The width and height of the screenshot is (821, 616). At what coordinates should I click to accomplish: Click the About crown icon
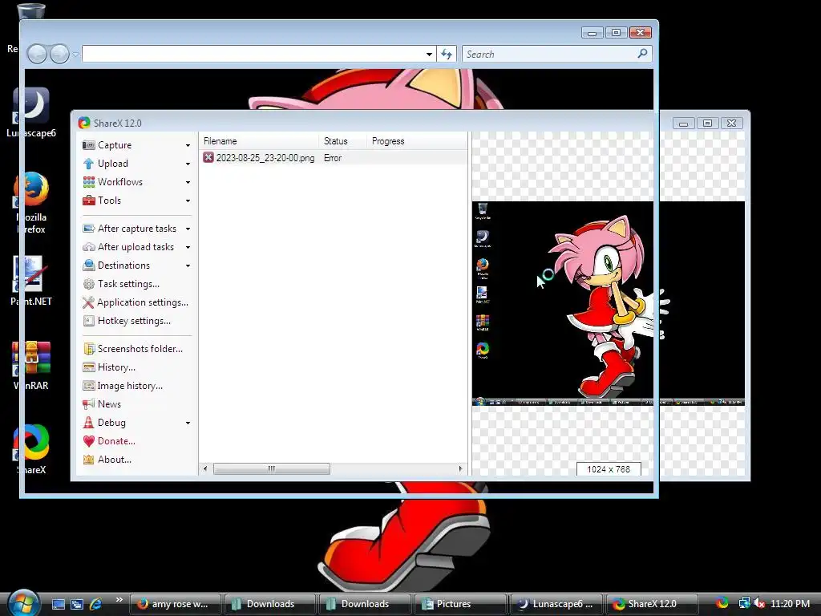click(x=88, y=460)
